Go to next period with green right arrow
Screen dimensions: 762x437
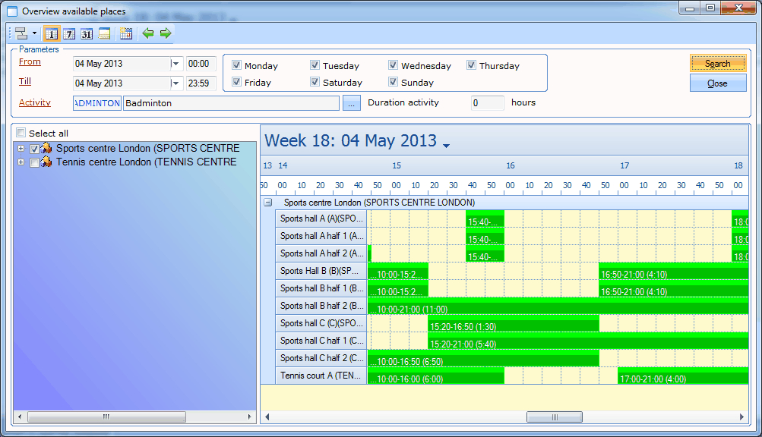pos(165,33)
